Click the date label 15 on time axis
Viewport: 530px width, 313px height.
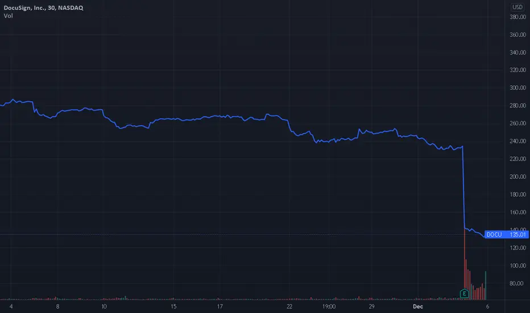pyautogui.click(x=173, y=307)
